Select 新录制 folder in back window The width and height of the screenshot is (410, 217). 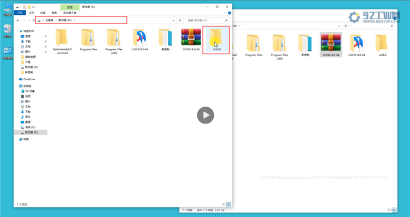305,45
